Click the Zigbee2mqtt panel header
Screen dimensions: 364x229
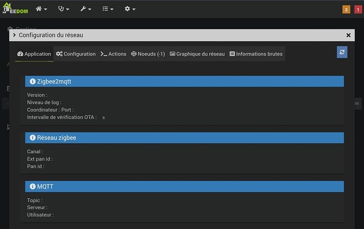(x=185, y=82)
